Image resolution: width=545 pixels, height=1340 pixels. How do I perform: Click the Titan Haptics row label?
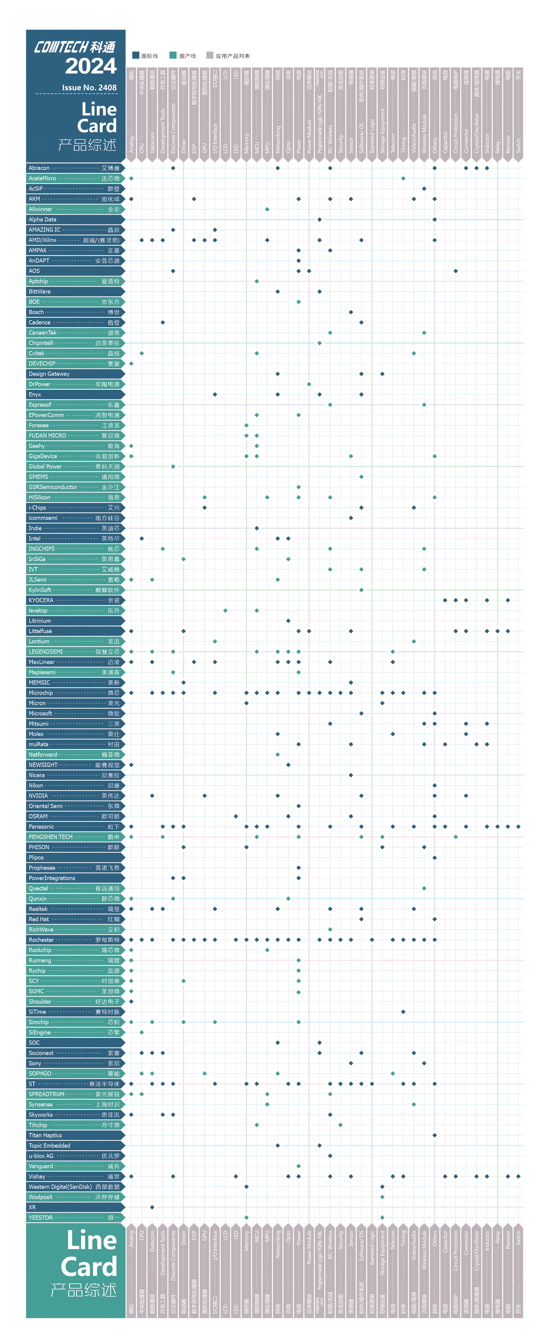point(75,1135)
